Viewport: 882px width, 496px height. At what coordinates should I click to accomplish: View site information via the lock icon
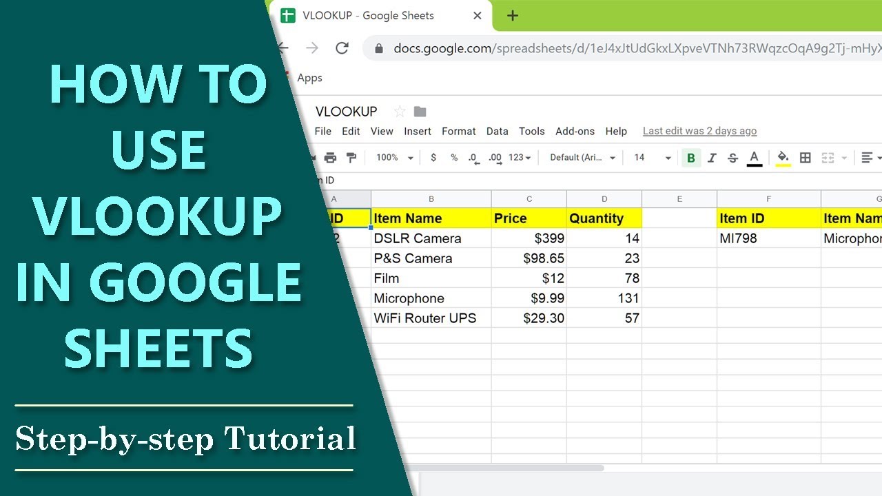point(378,48)
